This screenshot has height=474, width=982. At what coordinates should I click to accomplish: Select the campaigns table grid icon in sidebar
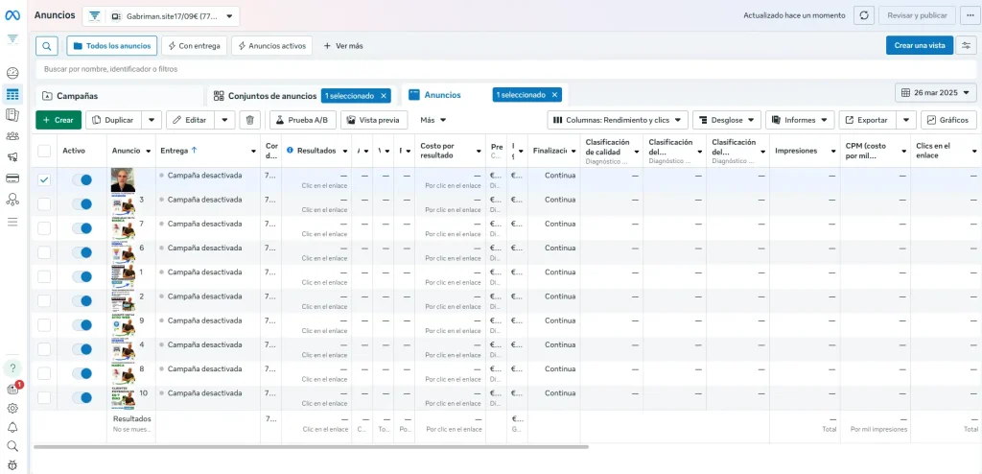coord(12,95)
